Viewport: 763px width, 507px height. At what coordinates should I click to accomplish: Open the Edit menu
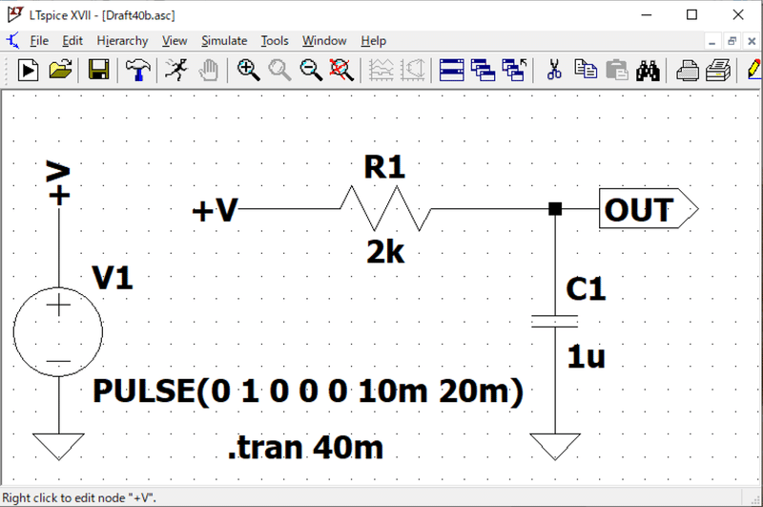click(x=72, y=41)
